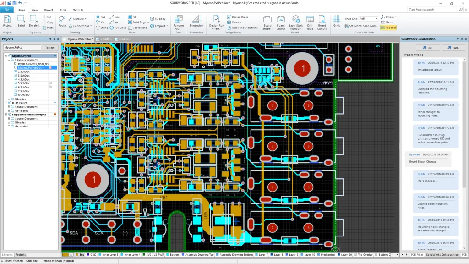Open Board Options
Screen dimensions: 469x264
click(322, 23)
